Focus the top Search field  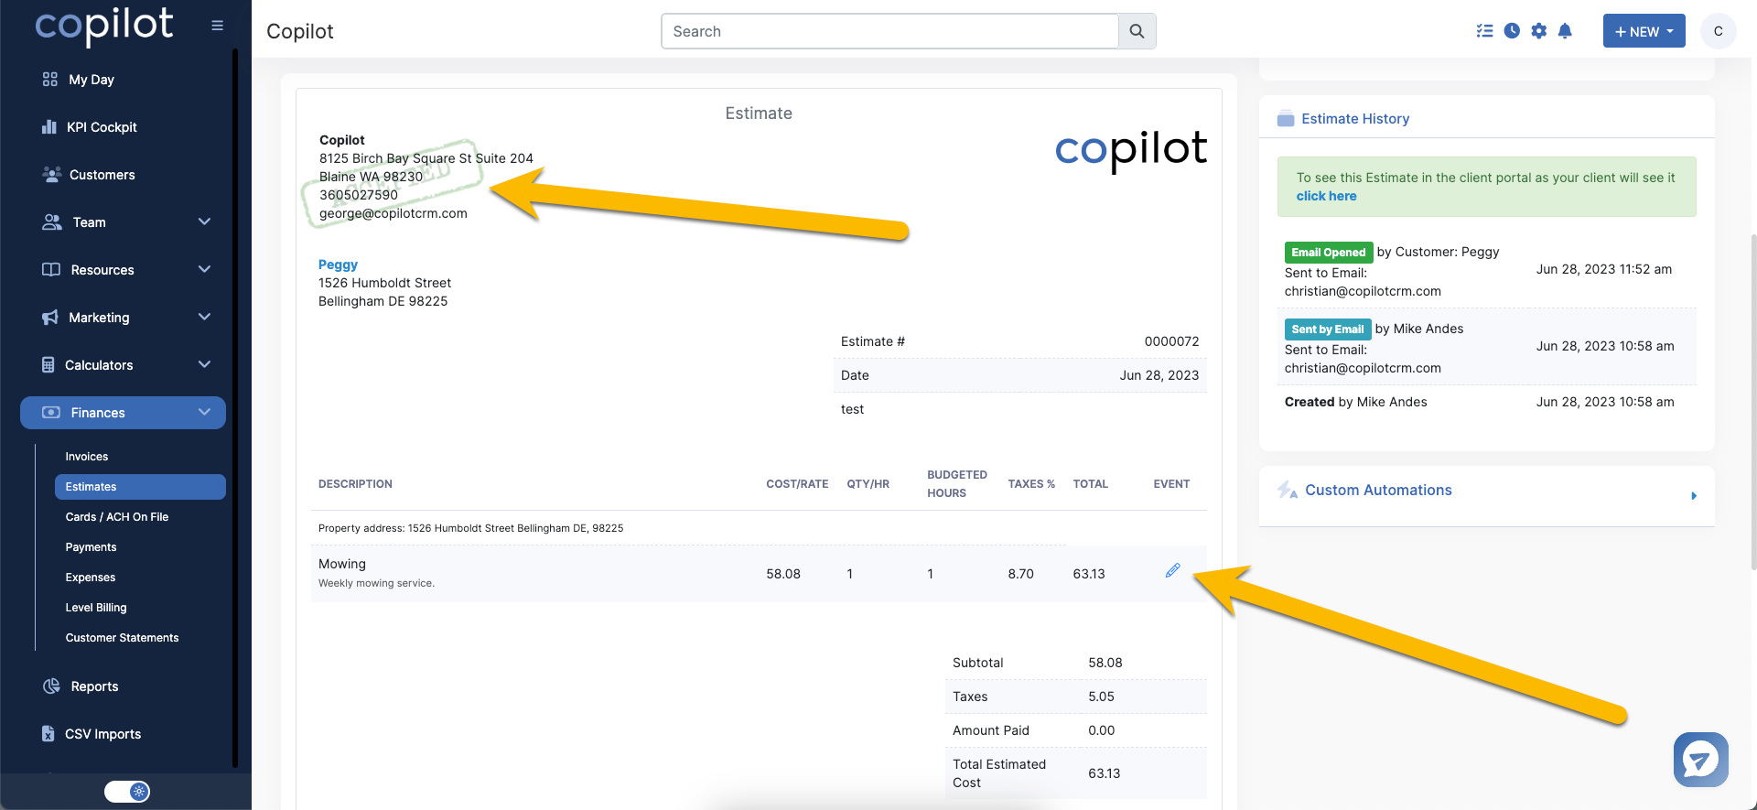pos(889,31)
